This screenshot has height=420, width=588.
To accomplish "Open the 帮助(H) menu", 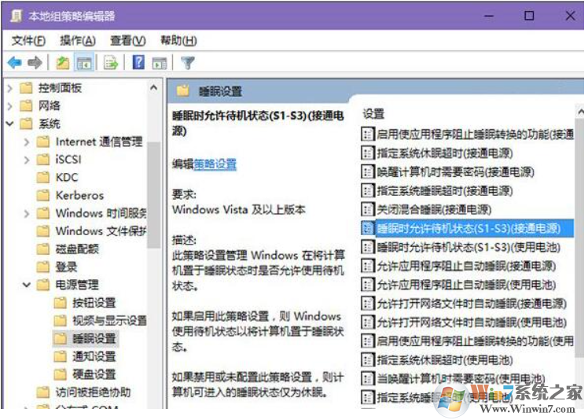I will (178, 41).
